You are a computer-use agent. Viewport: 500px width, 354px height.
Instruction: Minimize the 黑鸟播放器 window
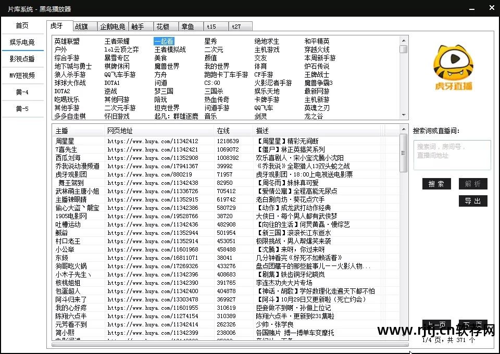(472, 9)
